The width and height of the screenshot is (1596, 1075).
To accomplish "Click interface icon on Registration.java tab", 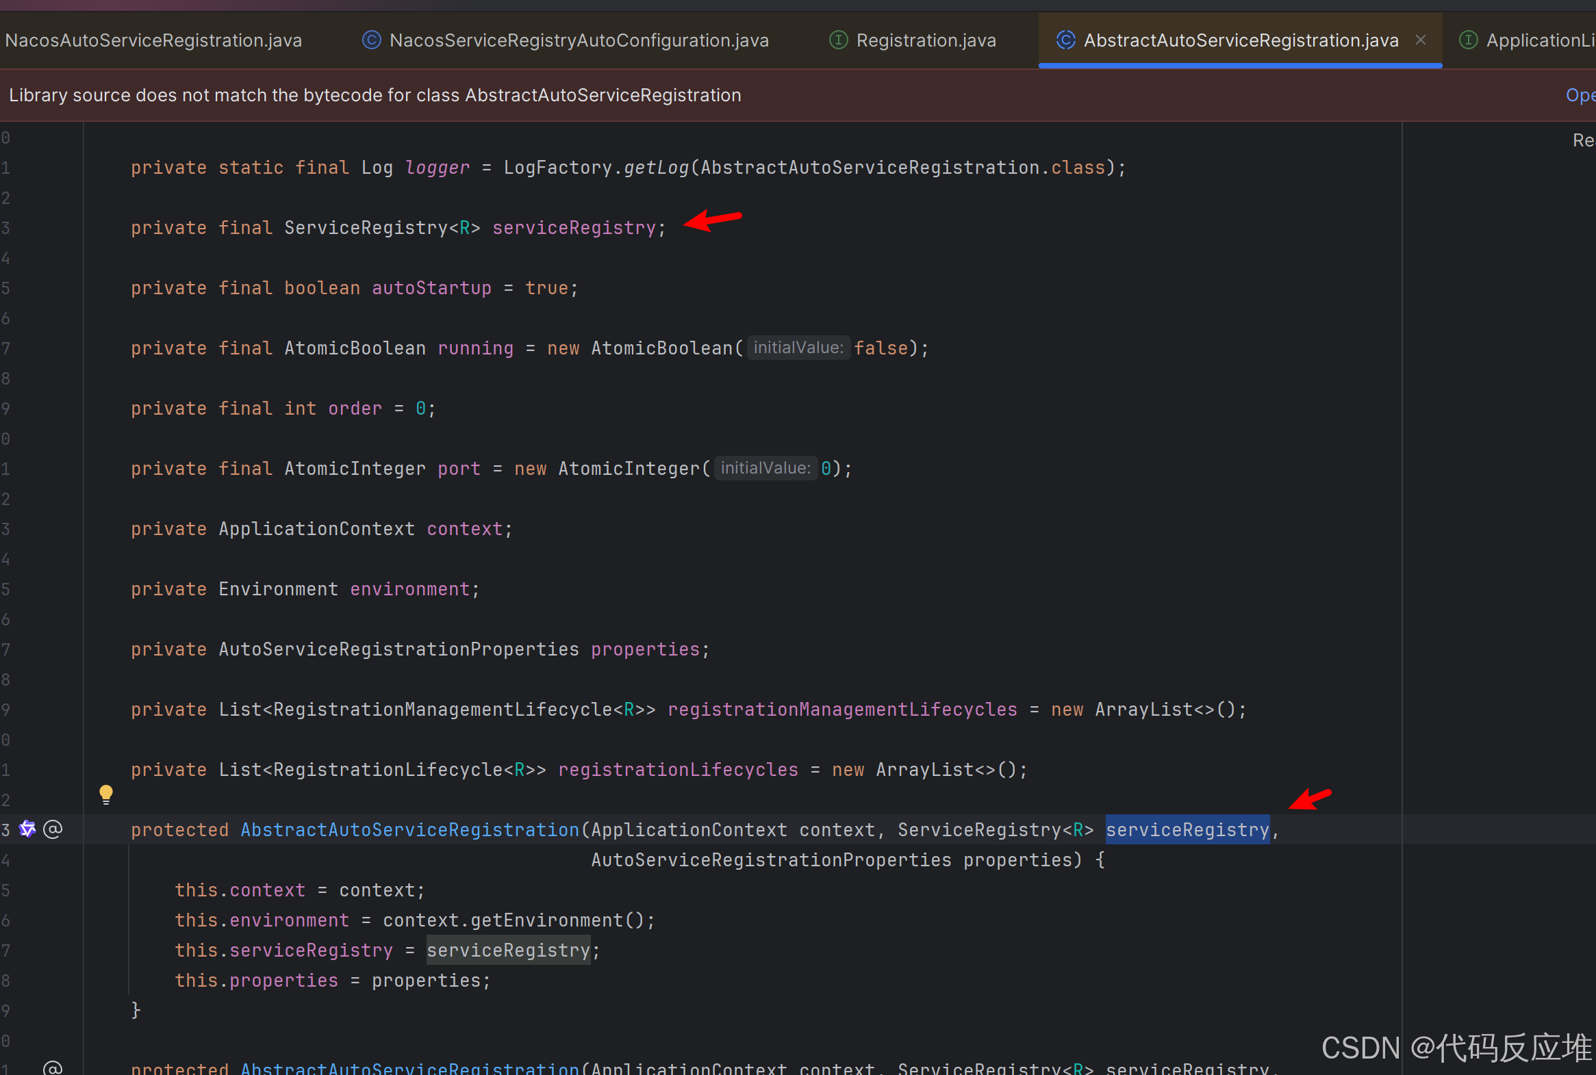I will [x=838, y=40].
